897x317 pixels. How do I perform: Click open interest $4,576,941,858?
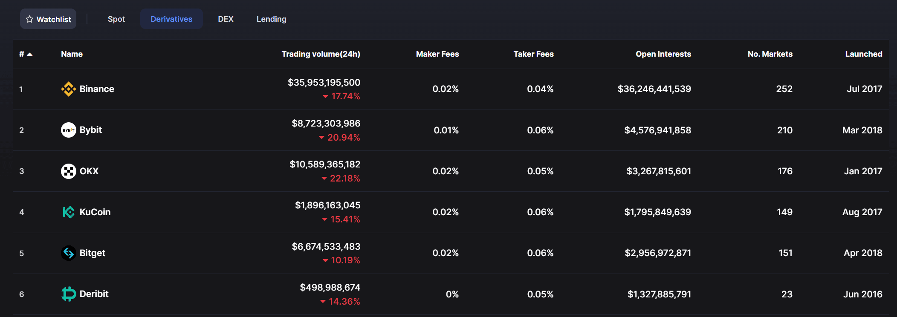(658, 130)
